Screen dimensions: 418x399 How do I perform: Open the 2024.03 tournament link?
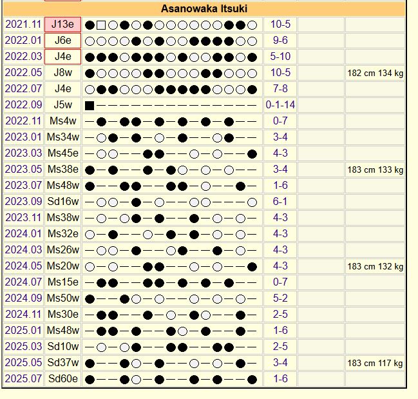pos(23,249)
